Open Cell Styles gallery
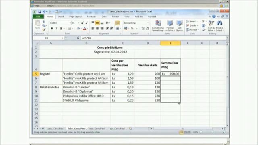The width and height of the screenshot is (258, 145). click(179, 26)
